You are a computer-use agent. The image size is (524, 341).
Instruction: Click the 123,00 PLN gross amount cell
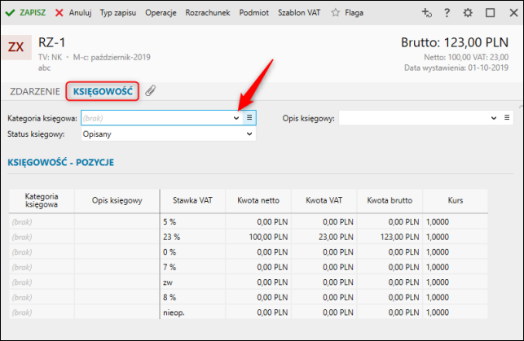pos(390,237)
